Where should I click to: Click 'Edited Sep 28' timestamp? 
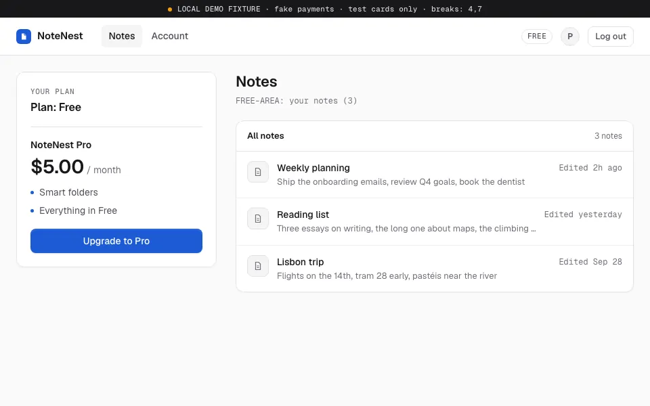click(x=590, y=262)
